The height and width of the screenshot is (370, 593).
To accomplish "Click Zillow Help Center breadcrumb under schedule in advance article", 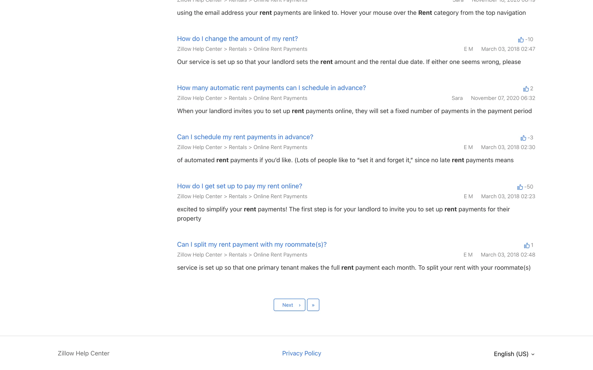I will pyautogui.click(x=200, y=147).
